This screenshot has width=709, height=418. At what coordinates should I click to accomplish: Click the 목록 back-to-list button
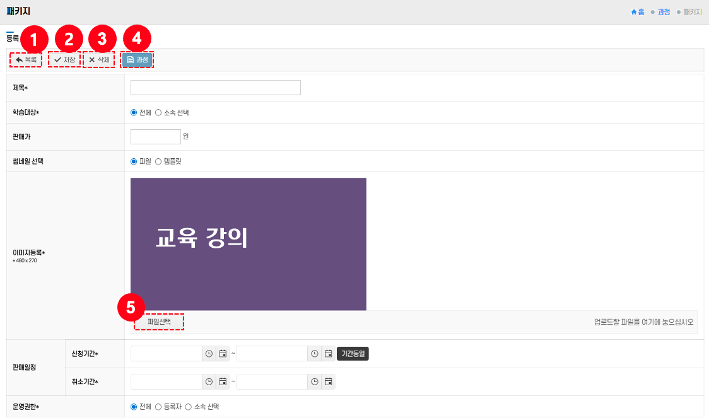pyautogui.click(x=26, y=60)
